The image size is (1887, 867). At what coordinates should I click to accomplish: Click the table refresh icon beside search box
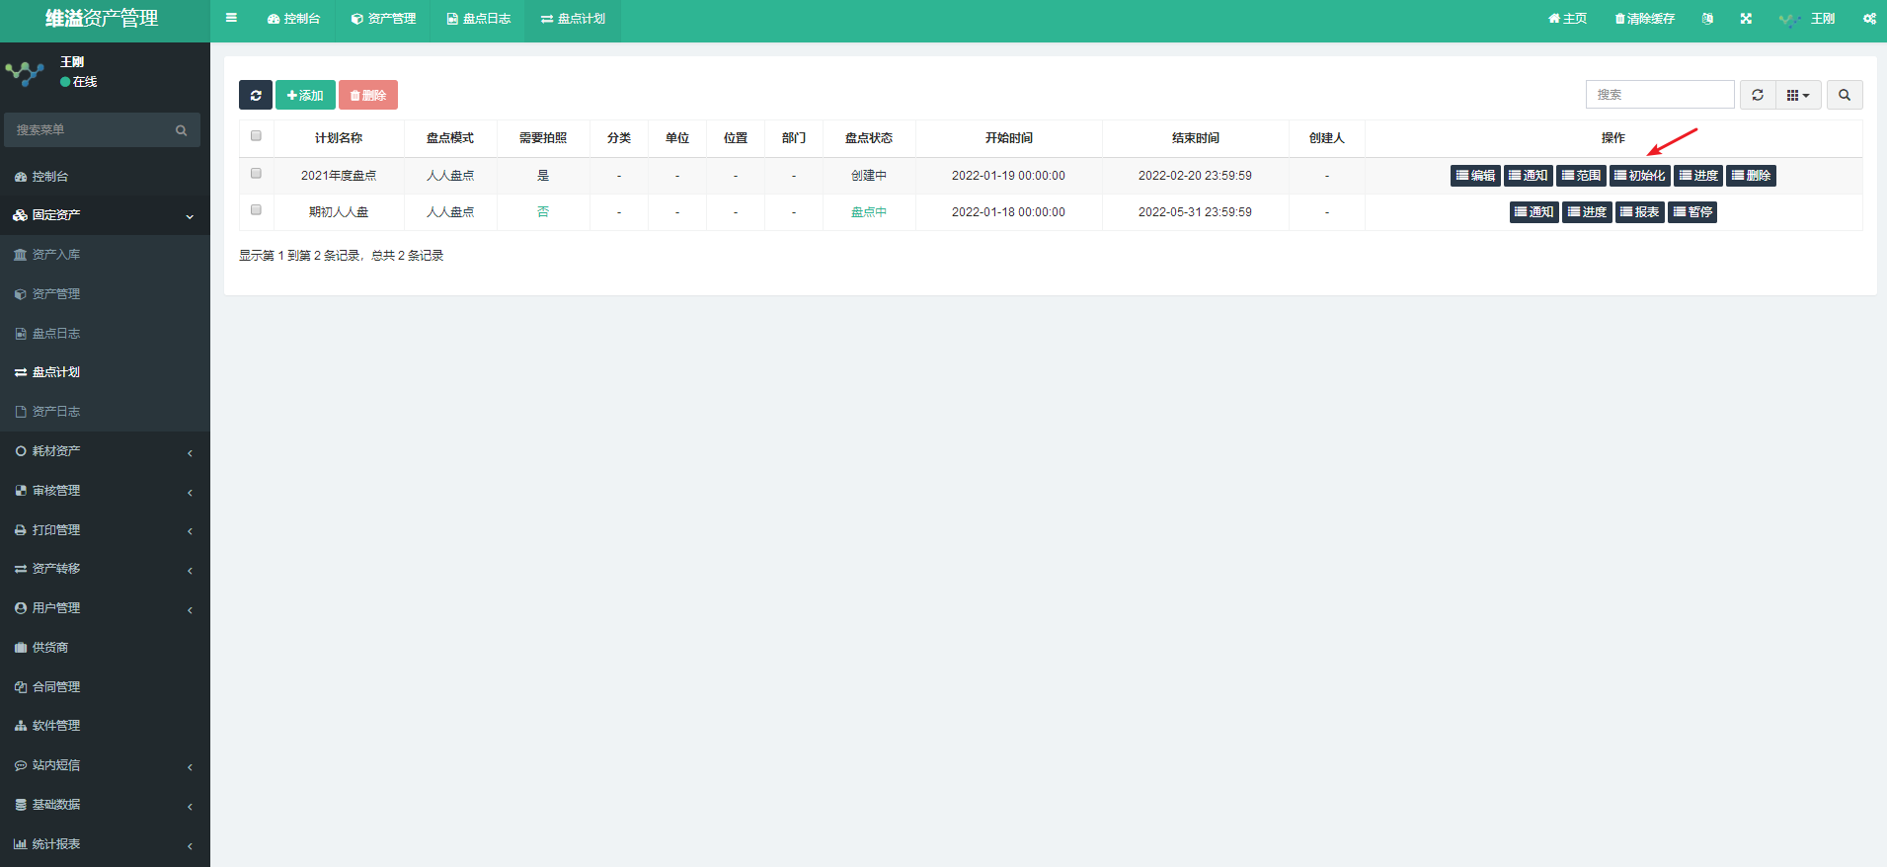tap(1757, 95)
